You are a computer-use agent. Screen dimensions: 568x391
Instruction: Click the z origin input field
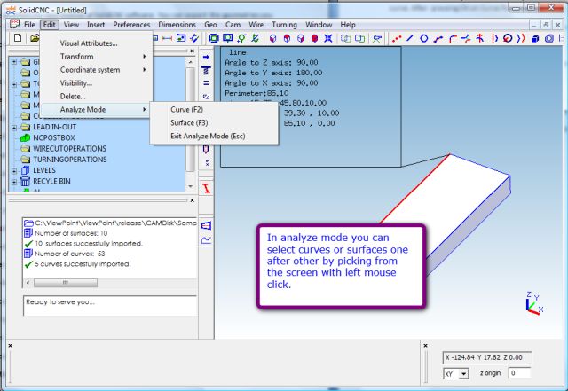pyautogui.click(x=520, y=374)
